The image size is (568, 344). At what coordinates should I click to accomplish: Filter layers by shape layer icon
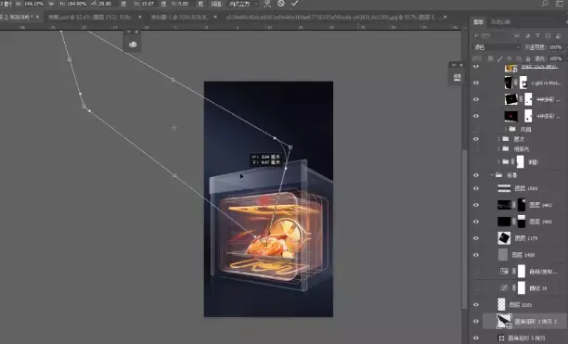(548, 35)
